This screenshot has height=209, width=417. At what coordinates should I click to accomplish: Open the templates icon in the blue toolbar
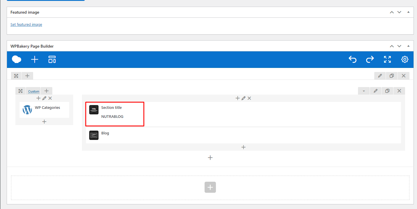click(52, 60)
